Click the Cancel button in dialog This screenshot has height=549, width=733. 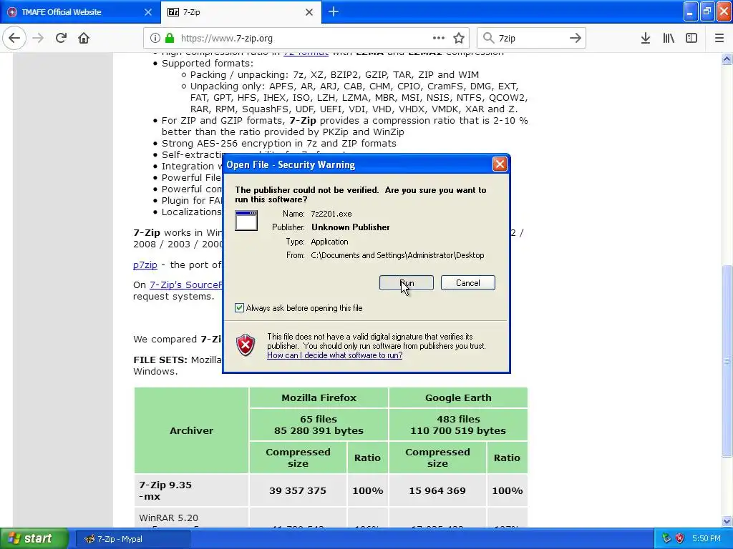[468, 283]
